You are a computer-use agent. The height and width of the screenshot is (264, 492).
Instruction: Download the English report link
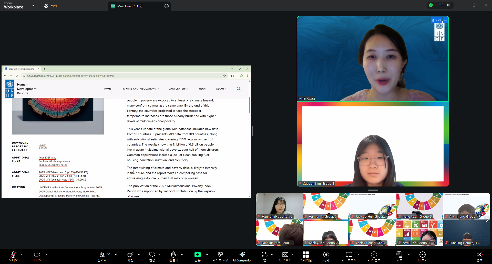click(43, 145)
